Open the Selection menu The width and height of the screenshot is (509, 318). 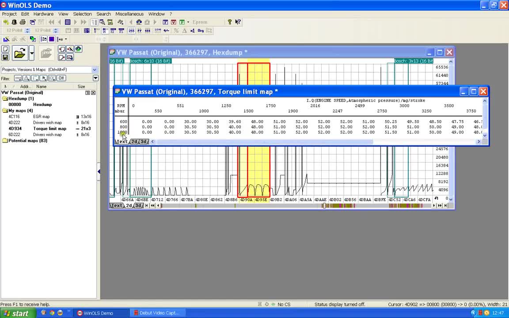(x=83, y=14)
